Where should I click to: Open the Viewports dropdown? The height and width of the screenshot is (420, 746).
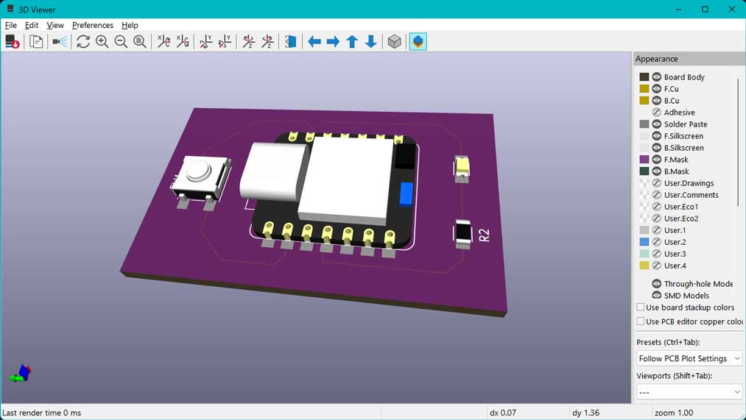[x=689, y=392]
